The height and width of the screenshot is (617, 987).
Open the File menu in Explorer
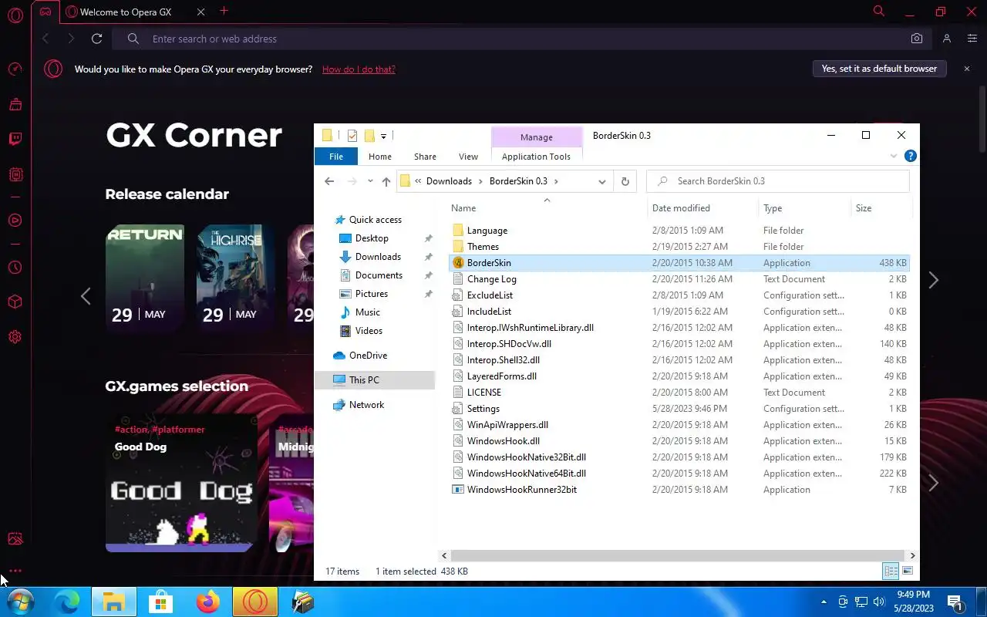pos(336,157)
